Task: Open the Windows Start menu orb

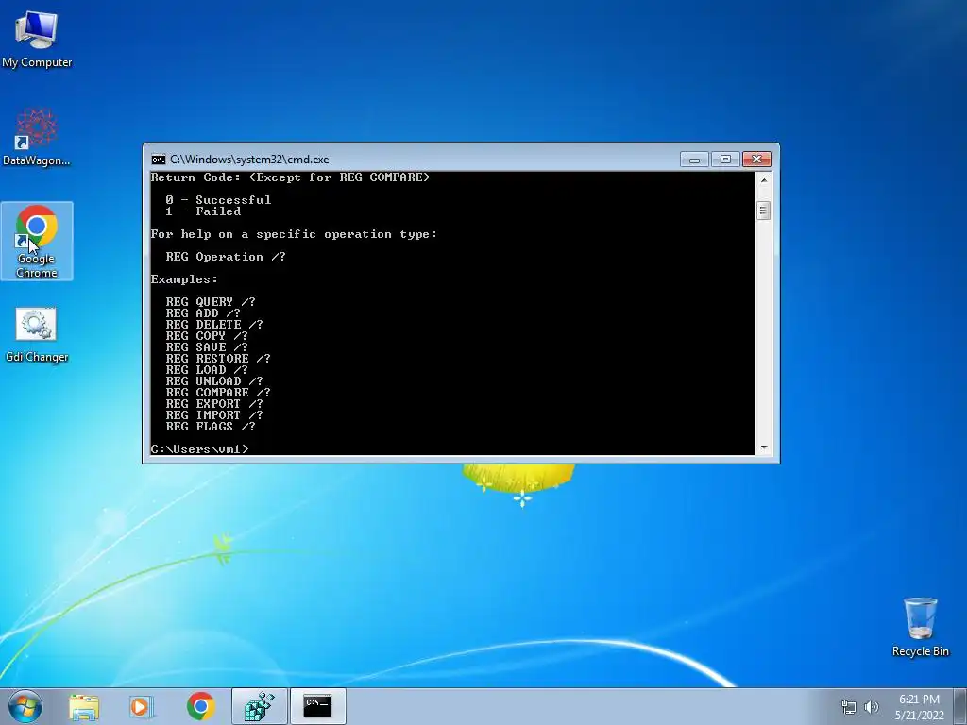Action: click(25, 706)
